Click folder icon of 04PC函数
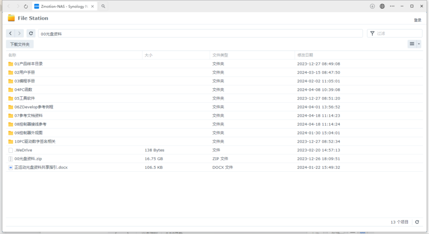The image size is (429, 234). tap(11, 90)
